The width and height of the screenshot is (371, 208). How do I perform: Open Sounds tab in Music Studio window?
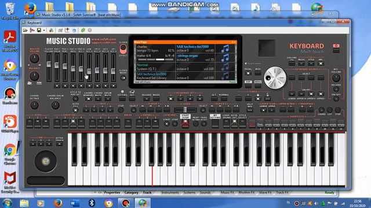pyautogui.click(x=205, y=192)
